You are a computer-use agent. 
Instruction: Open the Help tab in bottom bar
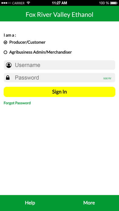[30, 203]
